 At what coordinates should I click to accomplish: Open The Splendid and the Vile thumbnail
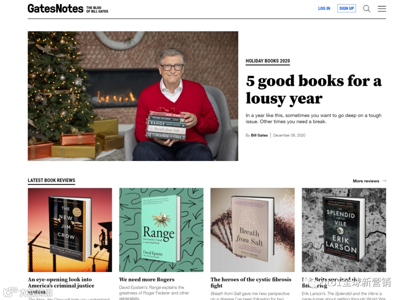344,230
